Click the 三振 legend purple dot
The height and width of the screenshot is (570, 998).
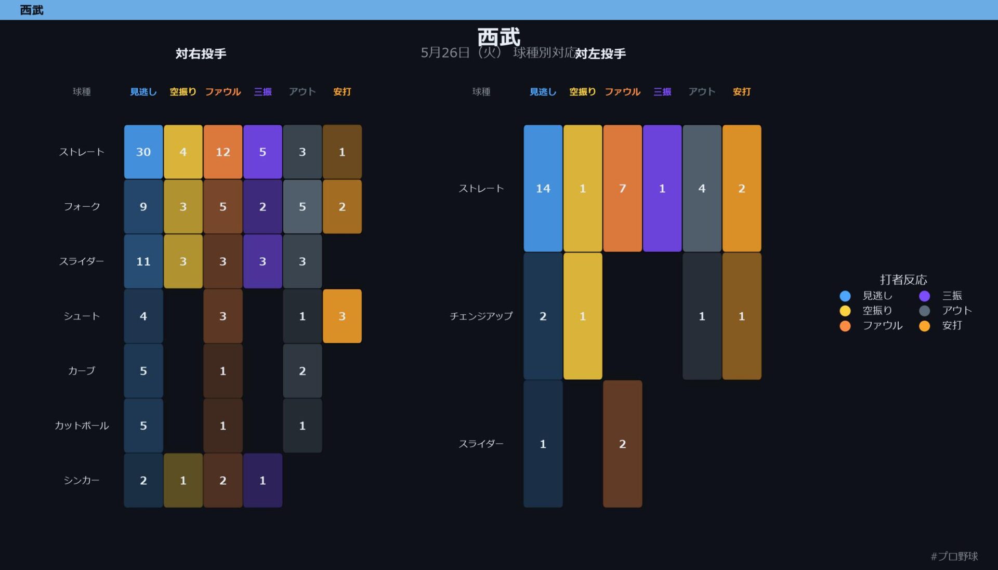(924, 296)
